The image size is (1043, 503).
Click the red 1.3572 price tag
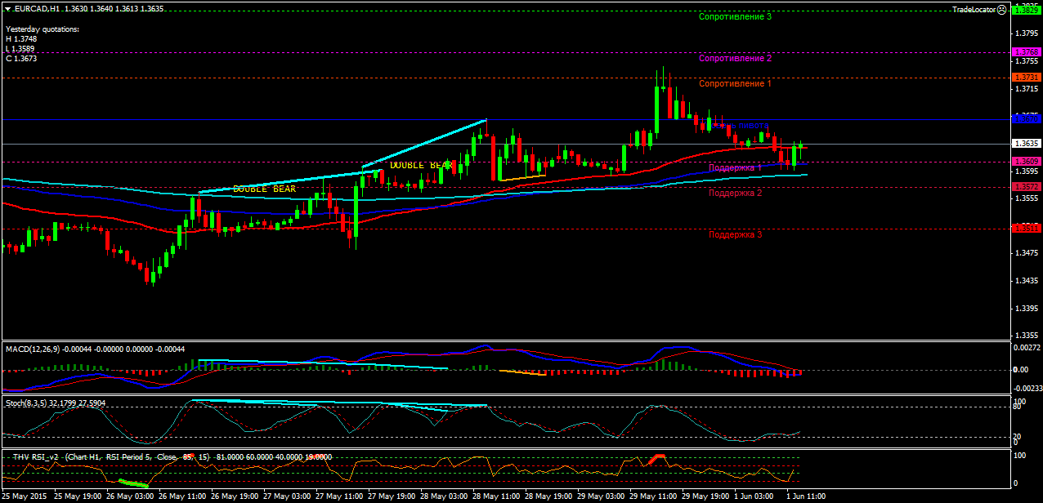click(1027, 187)
